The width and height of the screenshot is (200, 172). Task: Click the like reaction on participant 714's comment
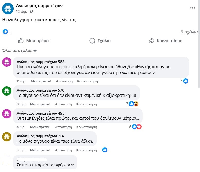[105, 150]
